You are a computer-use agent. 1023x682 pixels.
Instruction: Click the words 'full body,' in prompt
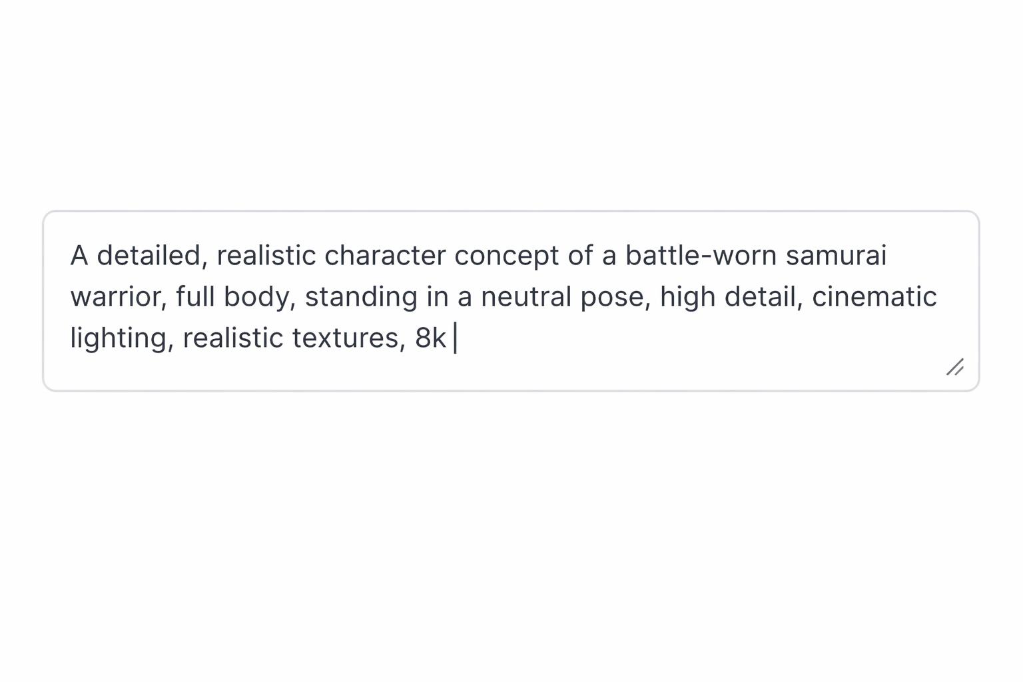[x=236, y=298]
